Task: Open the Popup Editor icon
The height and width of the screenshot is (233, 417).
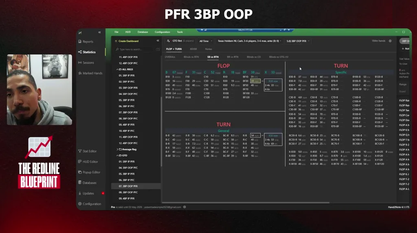Action: click(x=80, y=172)
